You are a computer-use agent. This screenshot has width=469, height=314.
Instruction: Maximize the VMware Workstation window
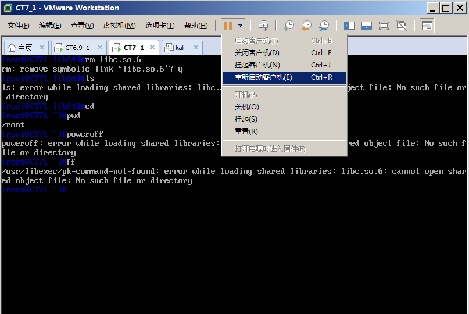446,8
